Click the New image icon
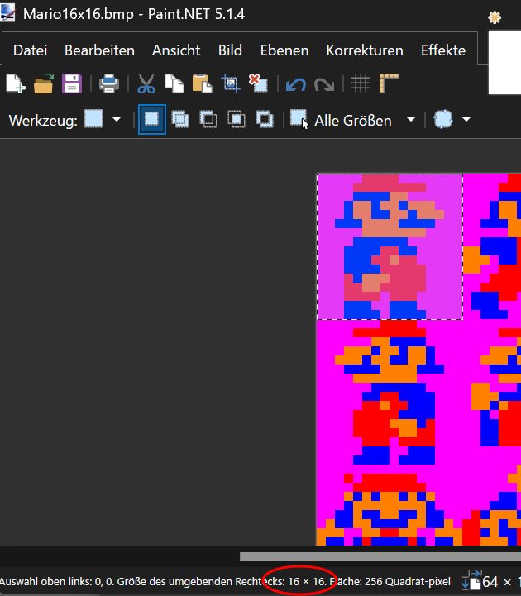Viewport: 521px width, 596px height. 16,83
